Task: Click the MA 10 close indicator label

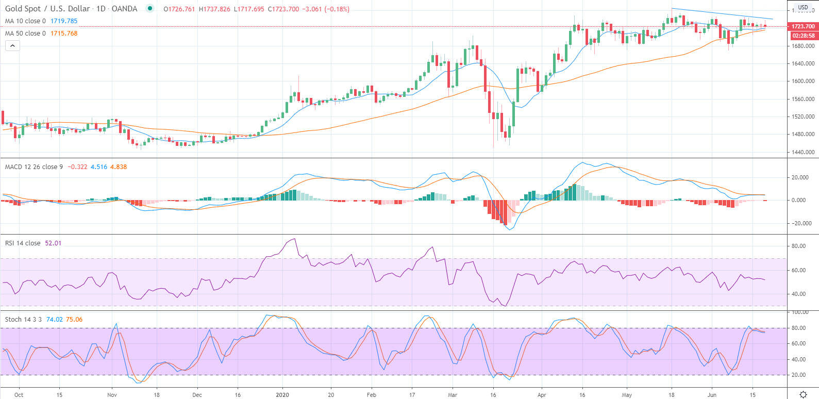Action: (25, 21)
